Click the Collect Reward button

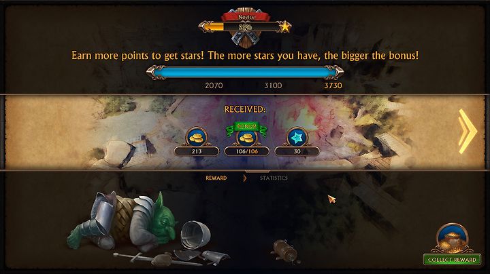452,259
